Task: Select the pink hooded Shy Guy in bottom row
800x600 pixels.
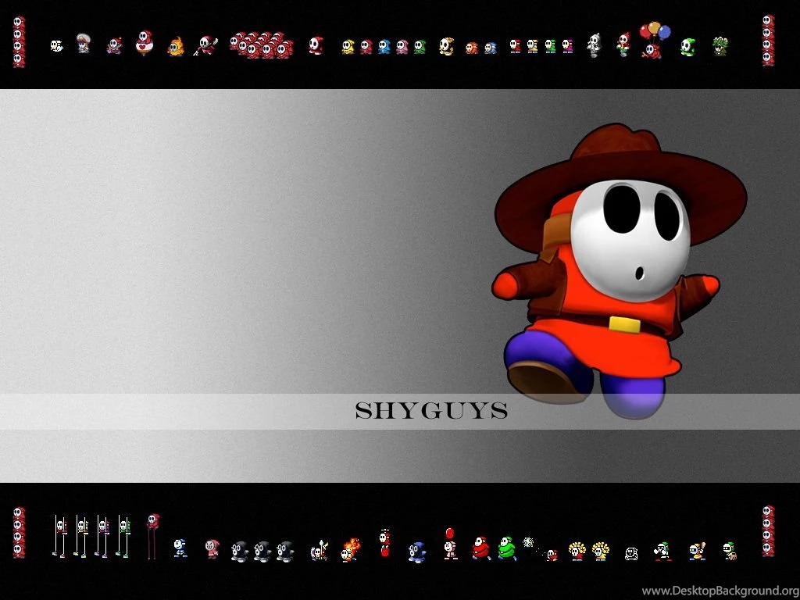Action: 212,549
